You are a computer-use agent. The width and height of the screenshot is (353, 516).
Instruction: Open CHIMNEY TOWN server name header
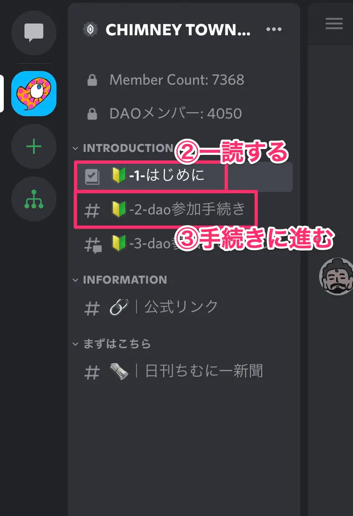click(178, 30)
